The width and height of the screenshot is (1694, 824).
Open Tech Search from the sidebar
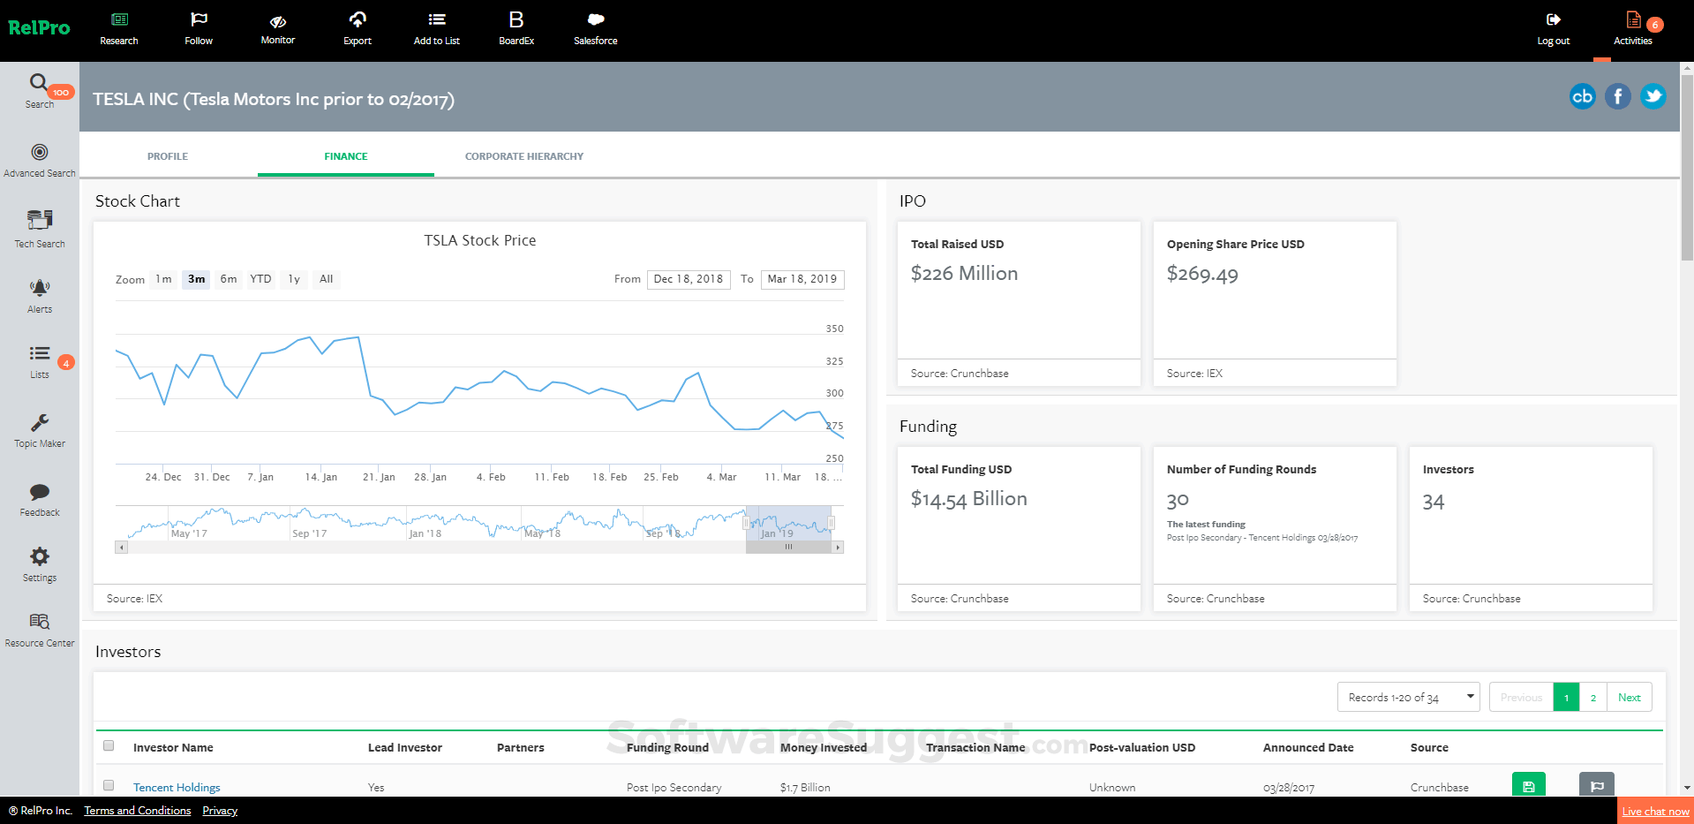coord(39,228)
